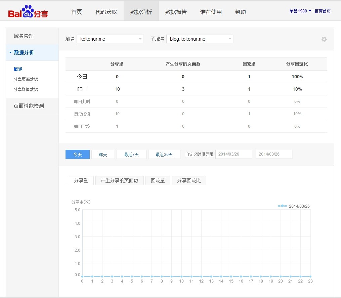Image resolution: width=341 pixels, height=298 pixels.
Task: Select 最近7天 time range
Action: (131, 155)
